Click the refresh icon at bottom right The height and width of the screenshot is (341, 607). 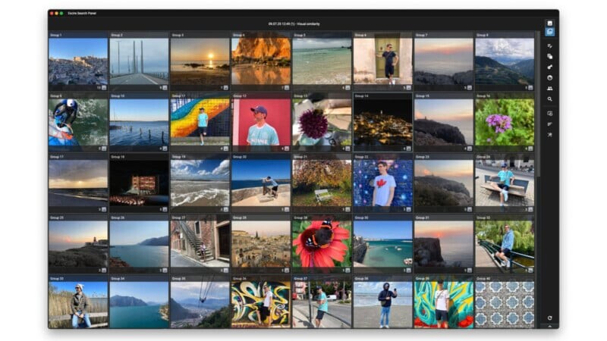tap(549, 318)
